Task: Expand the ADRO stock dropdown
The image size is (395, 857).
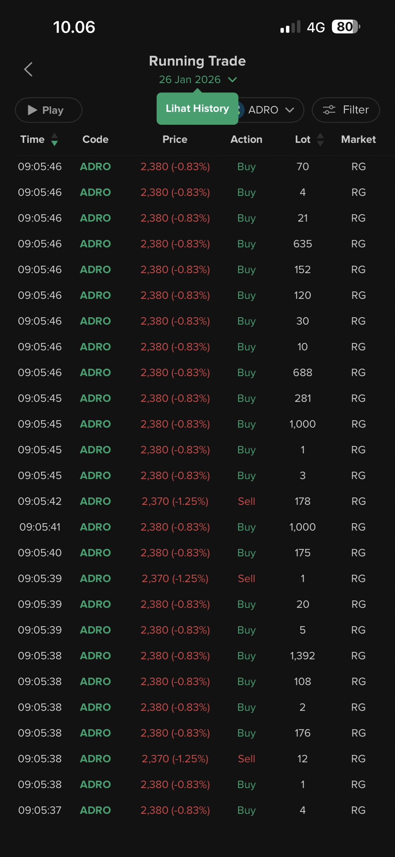Action: [x=271, y=110]
